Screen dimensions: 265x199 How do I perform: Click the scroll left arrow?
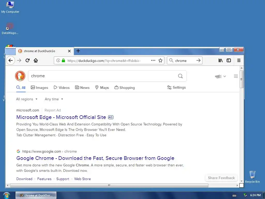click(x=8, y=185)
